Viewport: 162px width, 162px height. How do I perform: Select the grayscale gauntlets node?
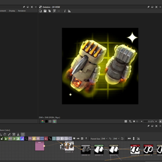tap(86, 149)
